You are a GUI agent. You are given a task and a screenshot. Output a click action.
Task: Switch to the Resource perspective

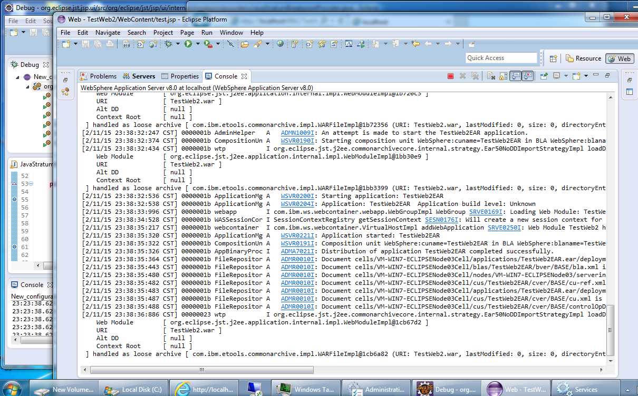coord(583,58)
